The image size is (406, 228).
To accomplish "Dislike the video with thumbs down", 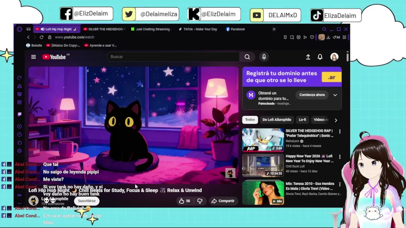I will 200,201.
